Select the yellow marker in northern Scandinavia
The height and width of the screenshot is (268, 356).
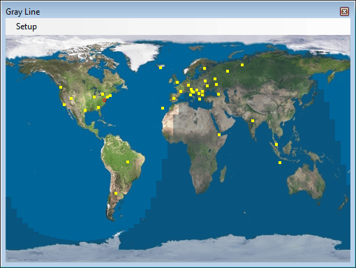pyautogui.click(x=205, y=68)
